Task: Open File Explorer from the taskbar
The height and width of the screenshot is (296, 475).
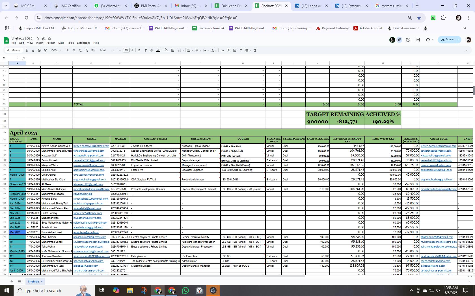Action: [130, 290]
